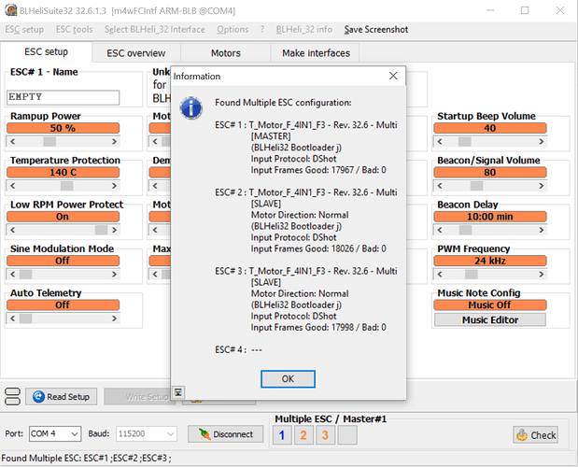Decrease Rampup Power with left arrow

point(13,142)
